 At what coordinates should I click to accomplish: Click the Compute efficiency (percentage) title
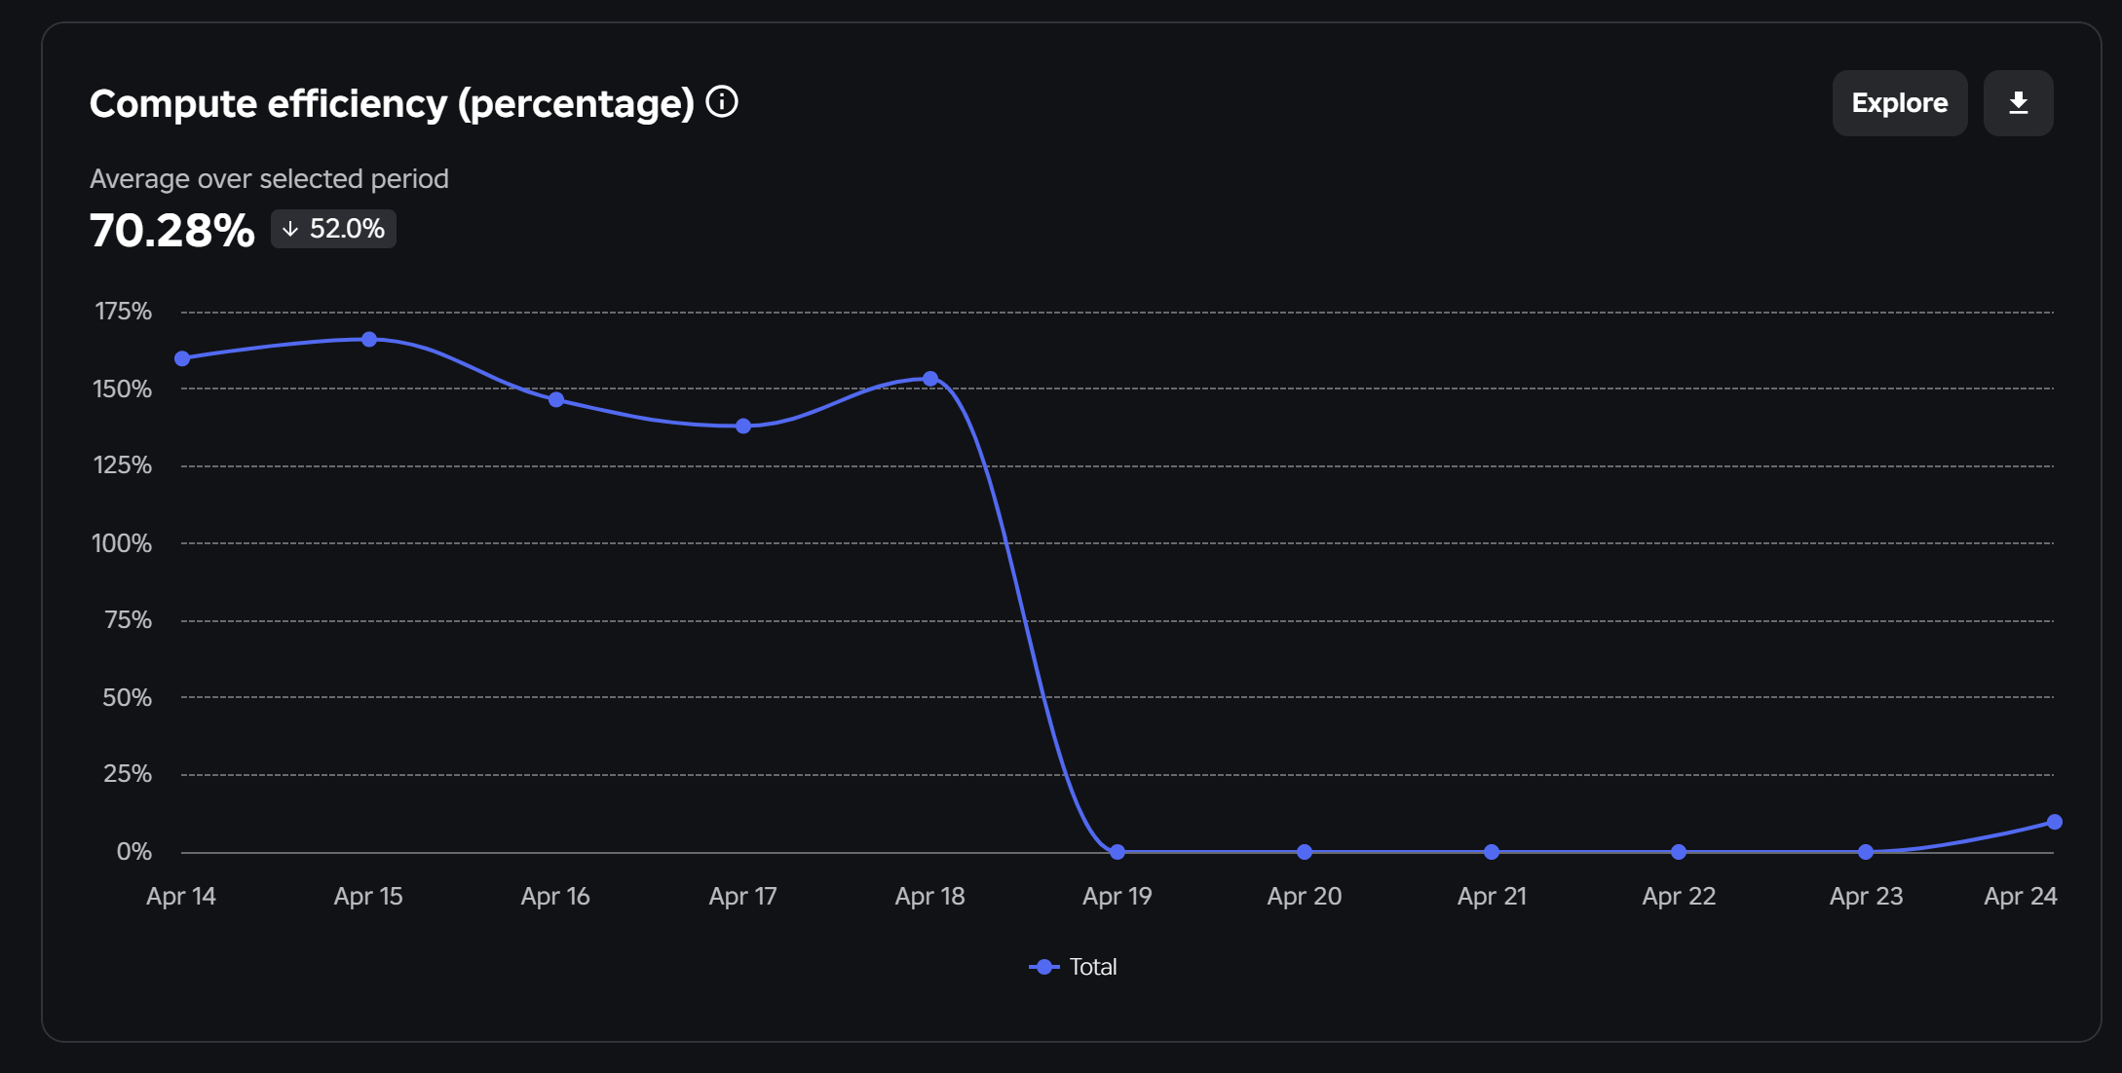(x=392, y=103)
